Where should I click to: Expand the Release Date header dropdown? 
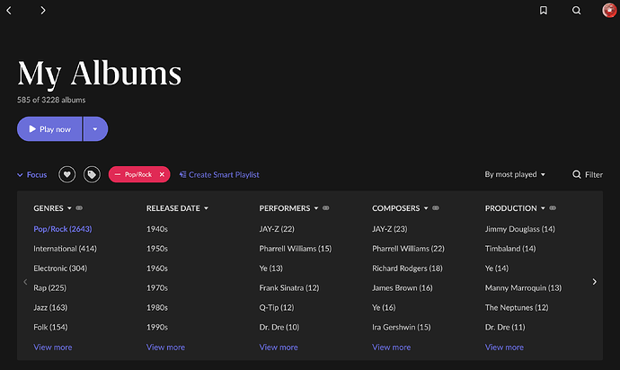[x=206, y=208]
